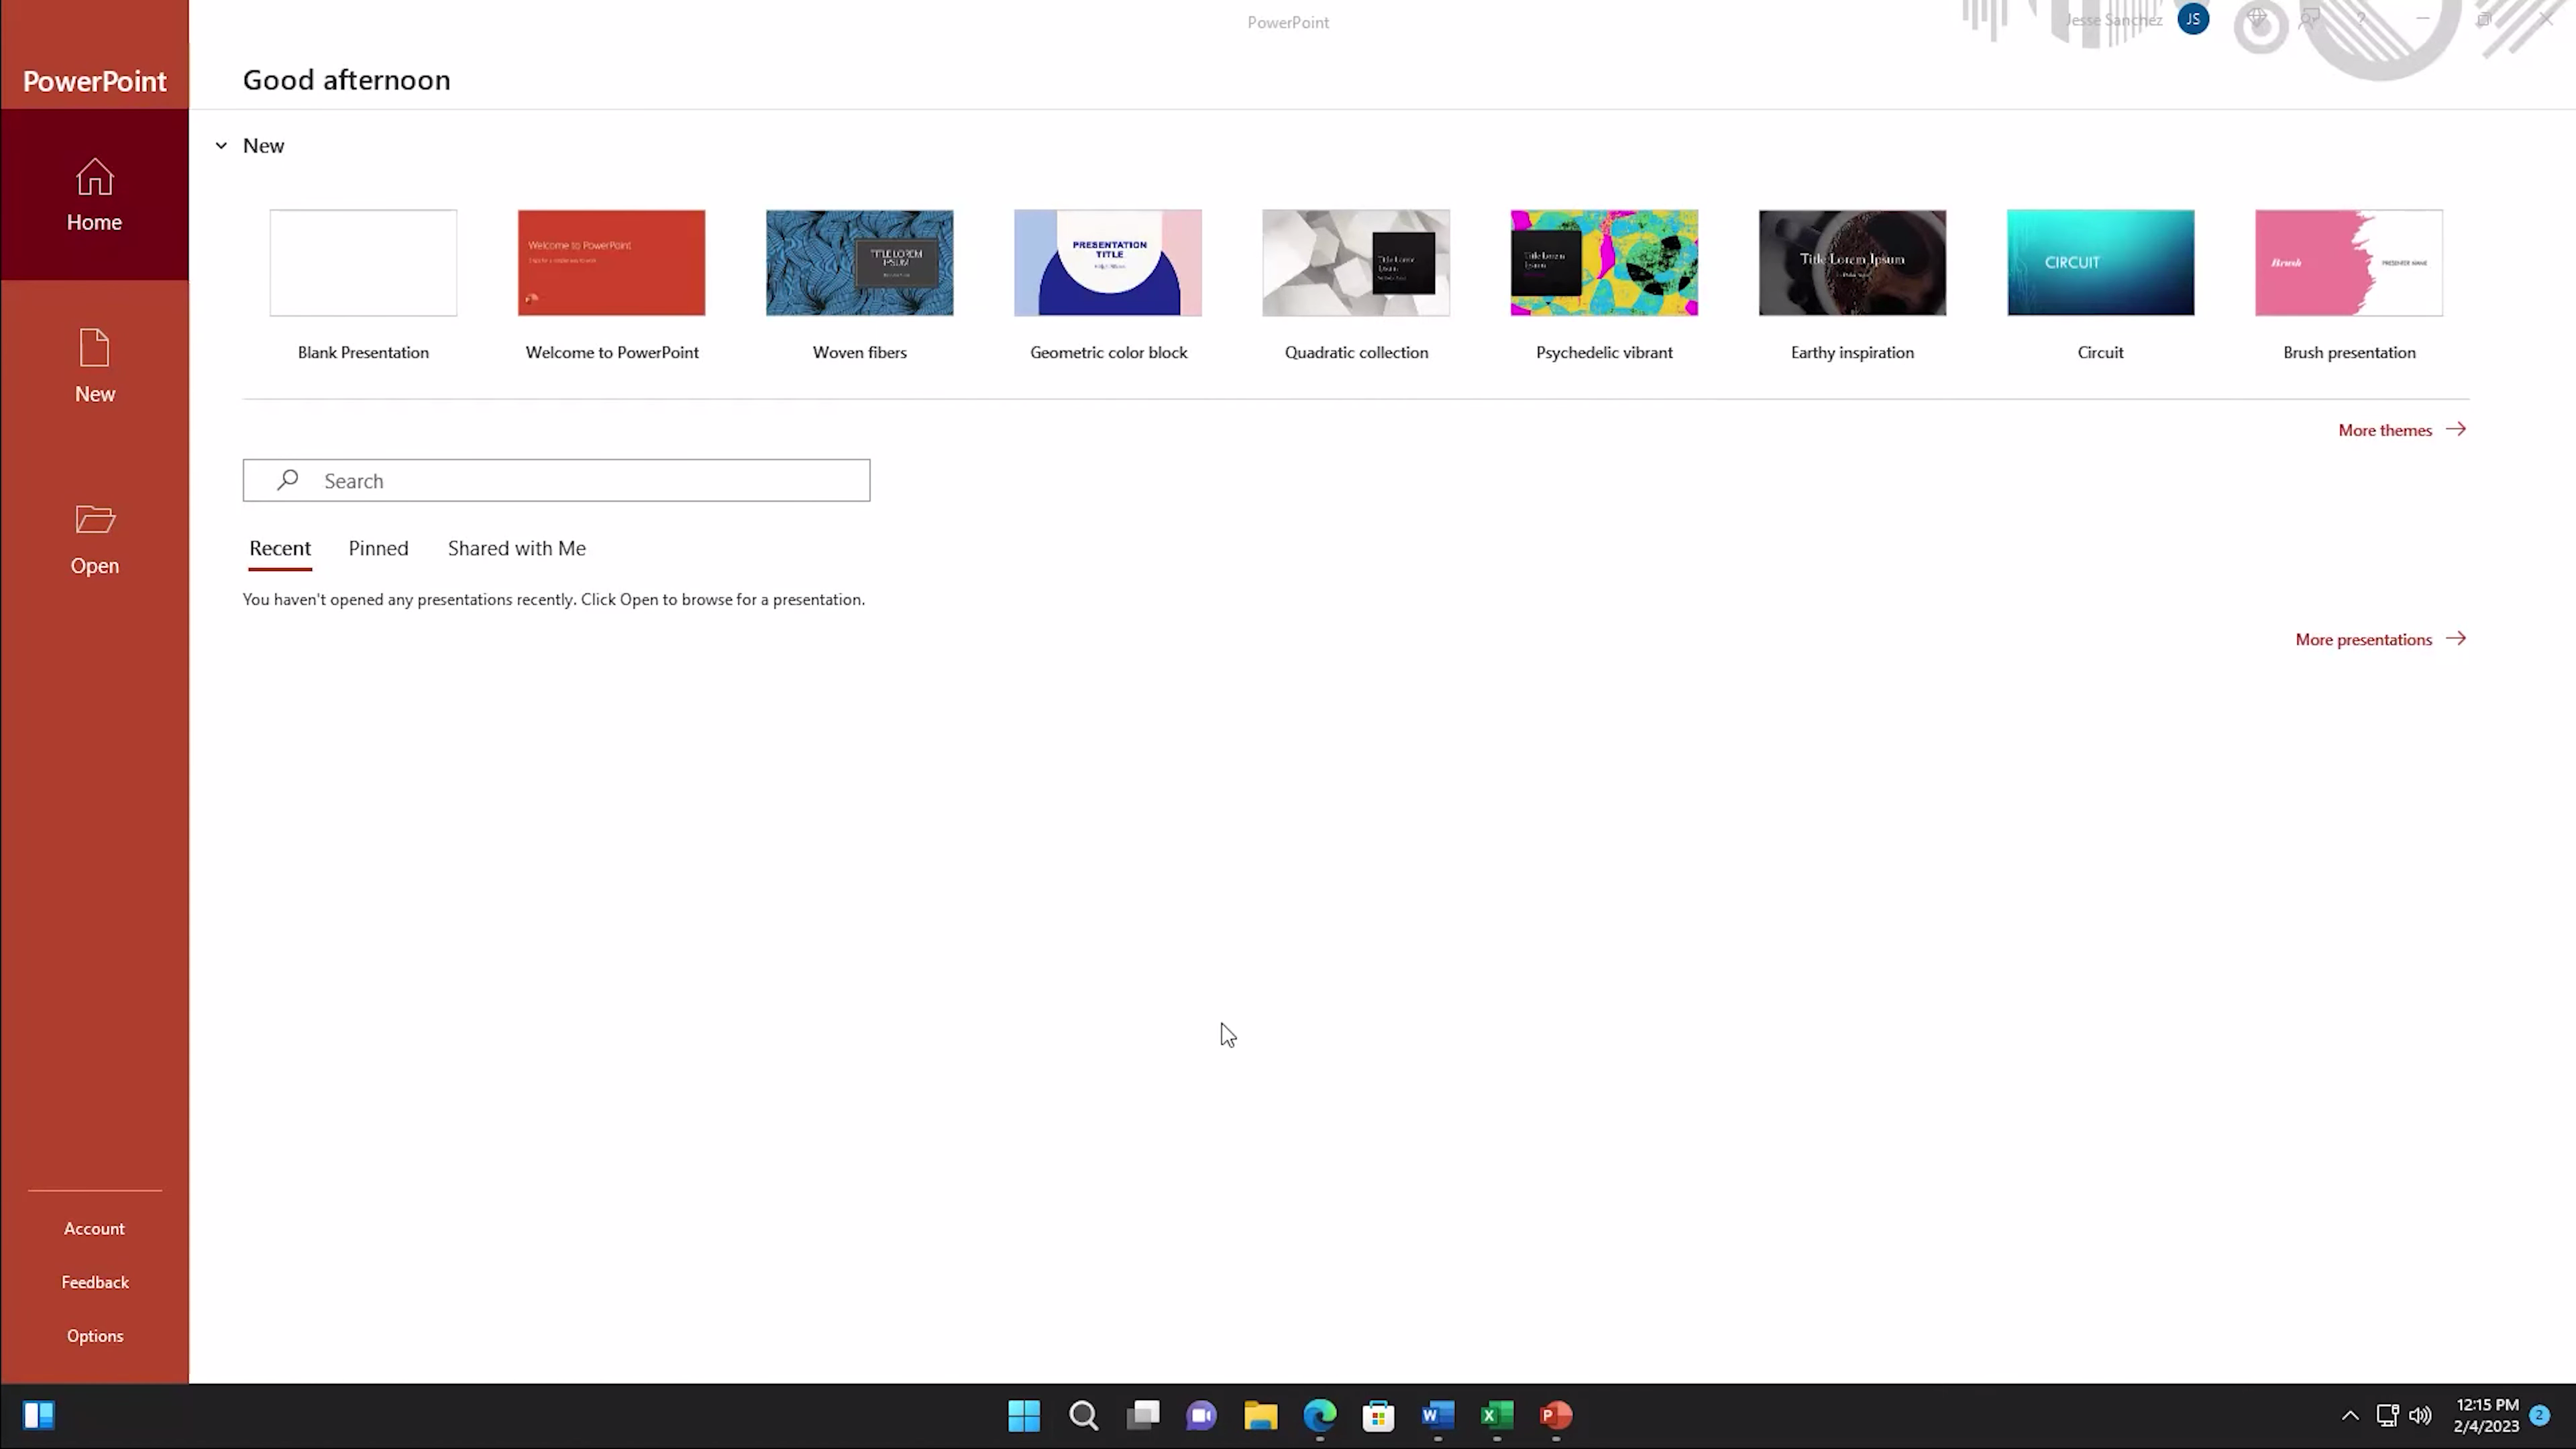Click the search magnifier icon in Search box

[288, 481]
